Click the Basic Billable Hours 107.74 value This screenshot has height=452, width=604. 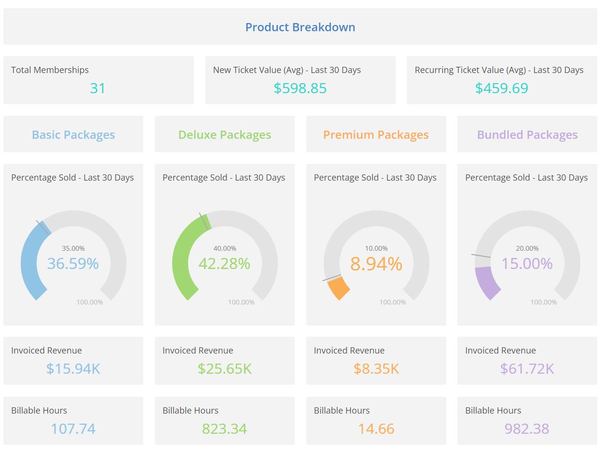tap(73, 428)
